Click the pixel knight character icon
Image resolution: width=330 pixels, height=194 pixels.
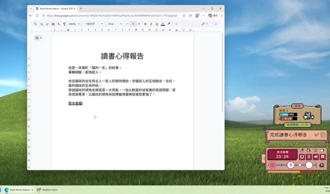click(x=309, y=116)
